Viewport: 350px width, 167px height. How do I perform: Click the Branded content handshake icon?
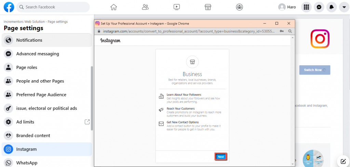9,135
